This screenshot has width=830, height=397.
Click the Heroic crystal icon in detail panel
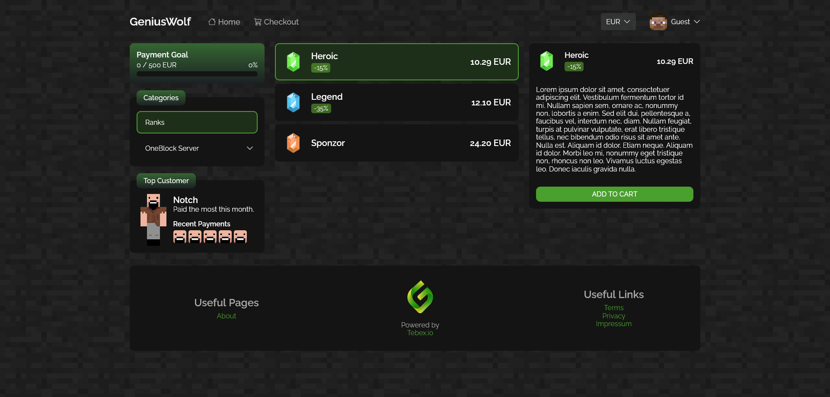pos(546,61)
